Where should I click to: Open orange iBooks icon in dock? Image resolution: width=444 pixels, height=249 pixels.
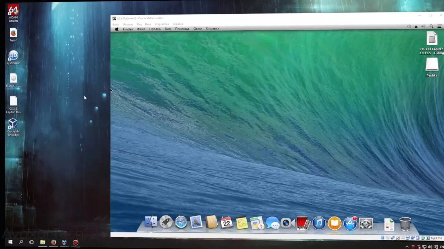(334, 223)
